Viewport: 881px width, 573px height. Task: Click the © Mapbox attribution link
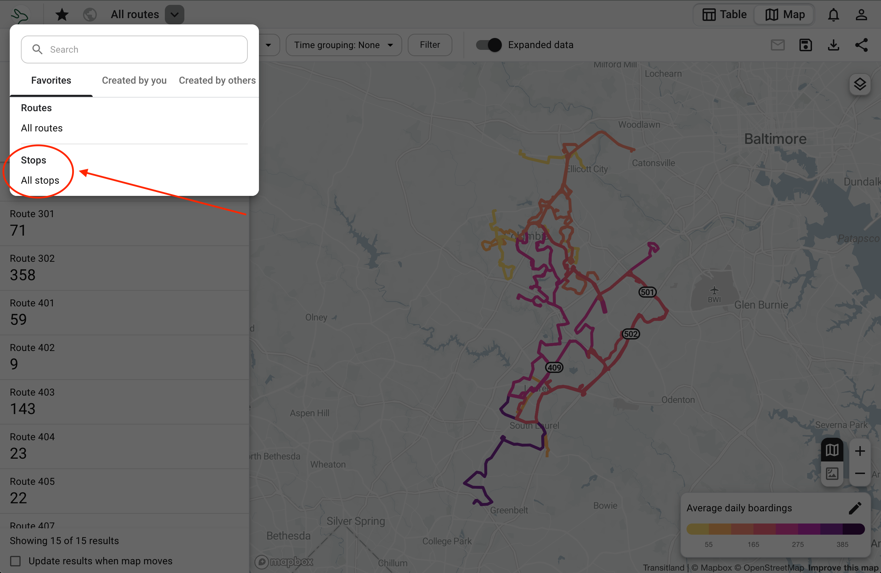point(712,567)
